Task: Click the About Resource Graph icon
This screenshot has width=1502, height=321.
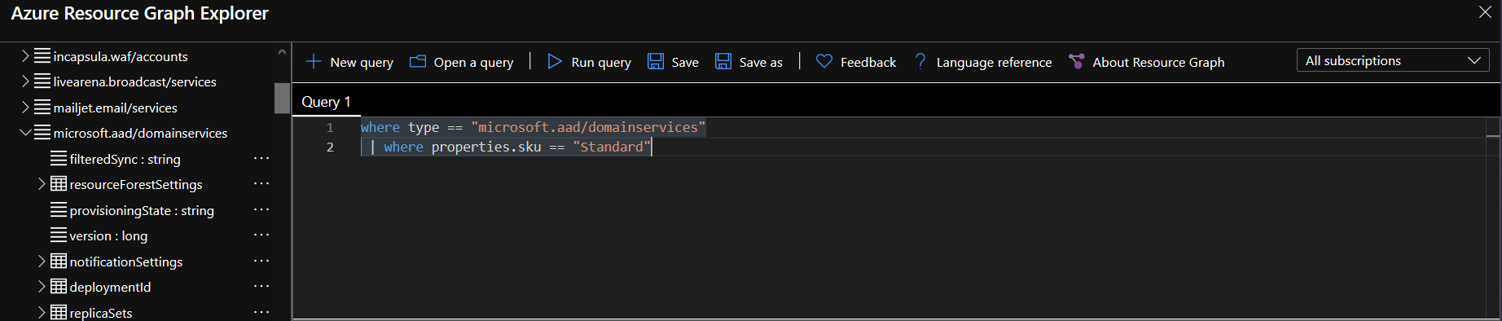Action: point(1076,61)
